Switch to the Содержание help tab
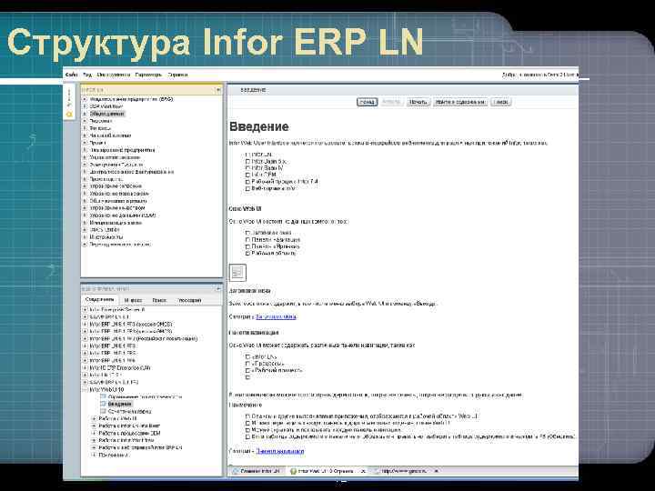Viewport: 655px width, 491px height. click(99, 300)
